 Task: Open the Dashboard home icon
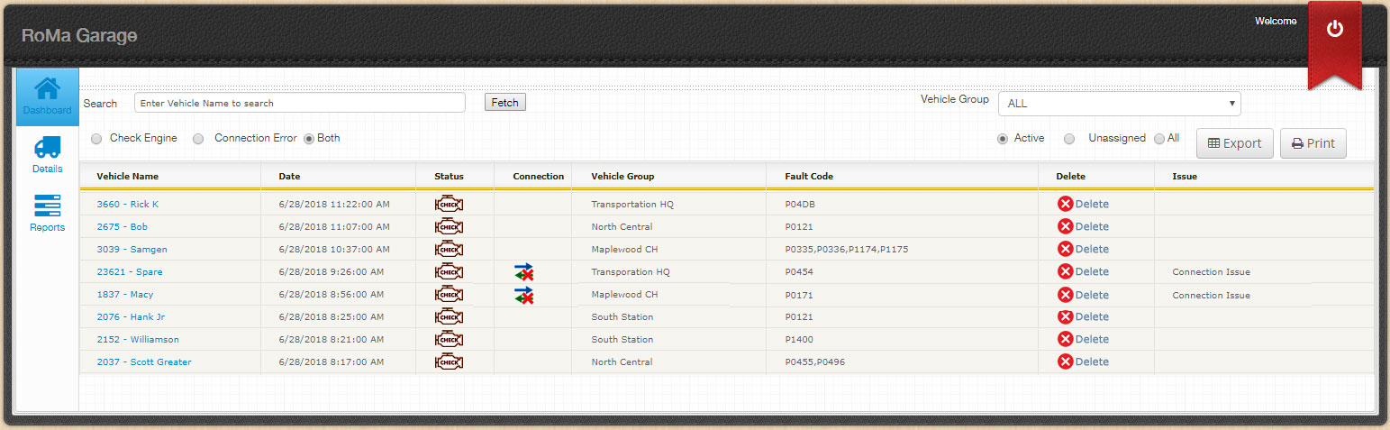[47, 90]
